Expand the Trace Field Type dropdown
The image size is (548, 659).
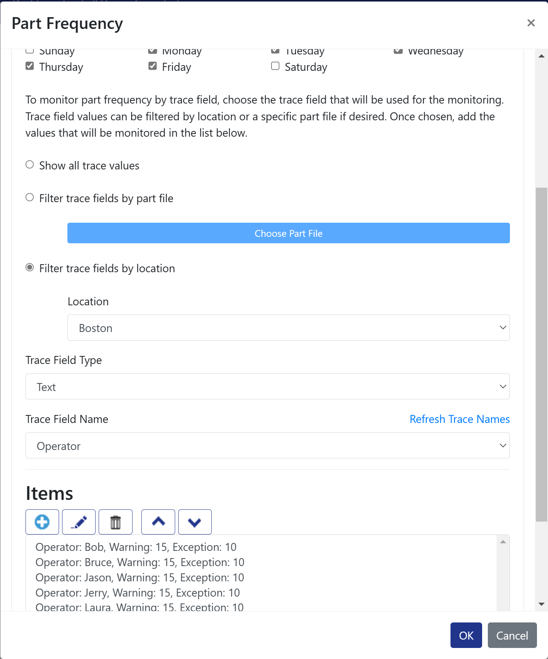tap(268, 387)
